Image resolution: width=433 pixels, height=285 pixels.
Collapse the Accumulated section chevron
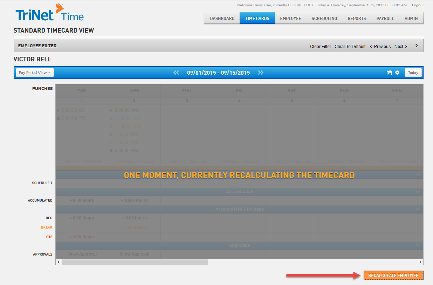coord(418,192)
